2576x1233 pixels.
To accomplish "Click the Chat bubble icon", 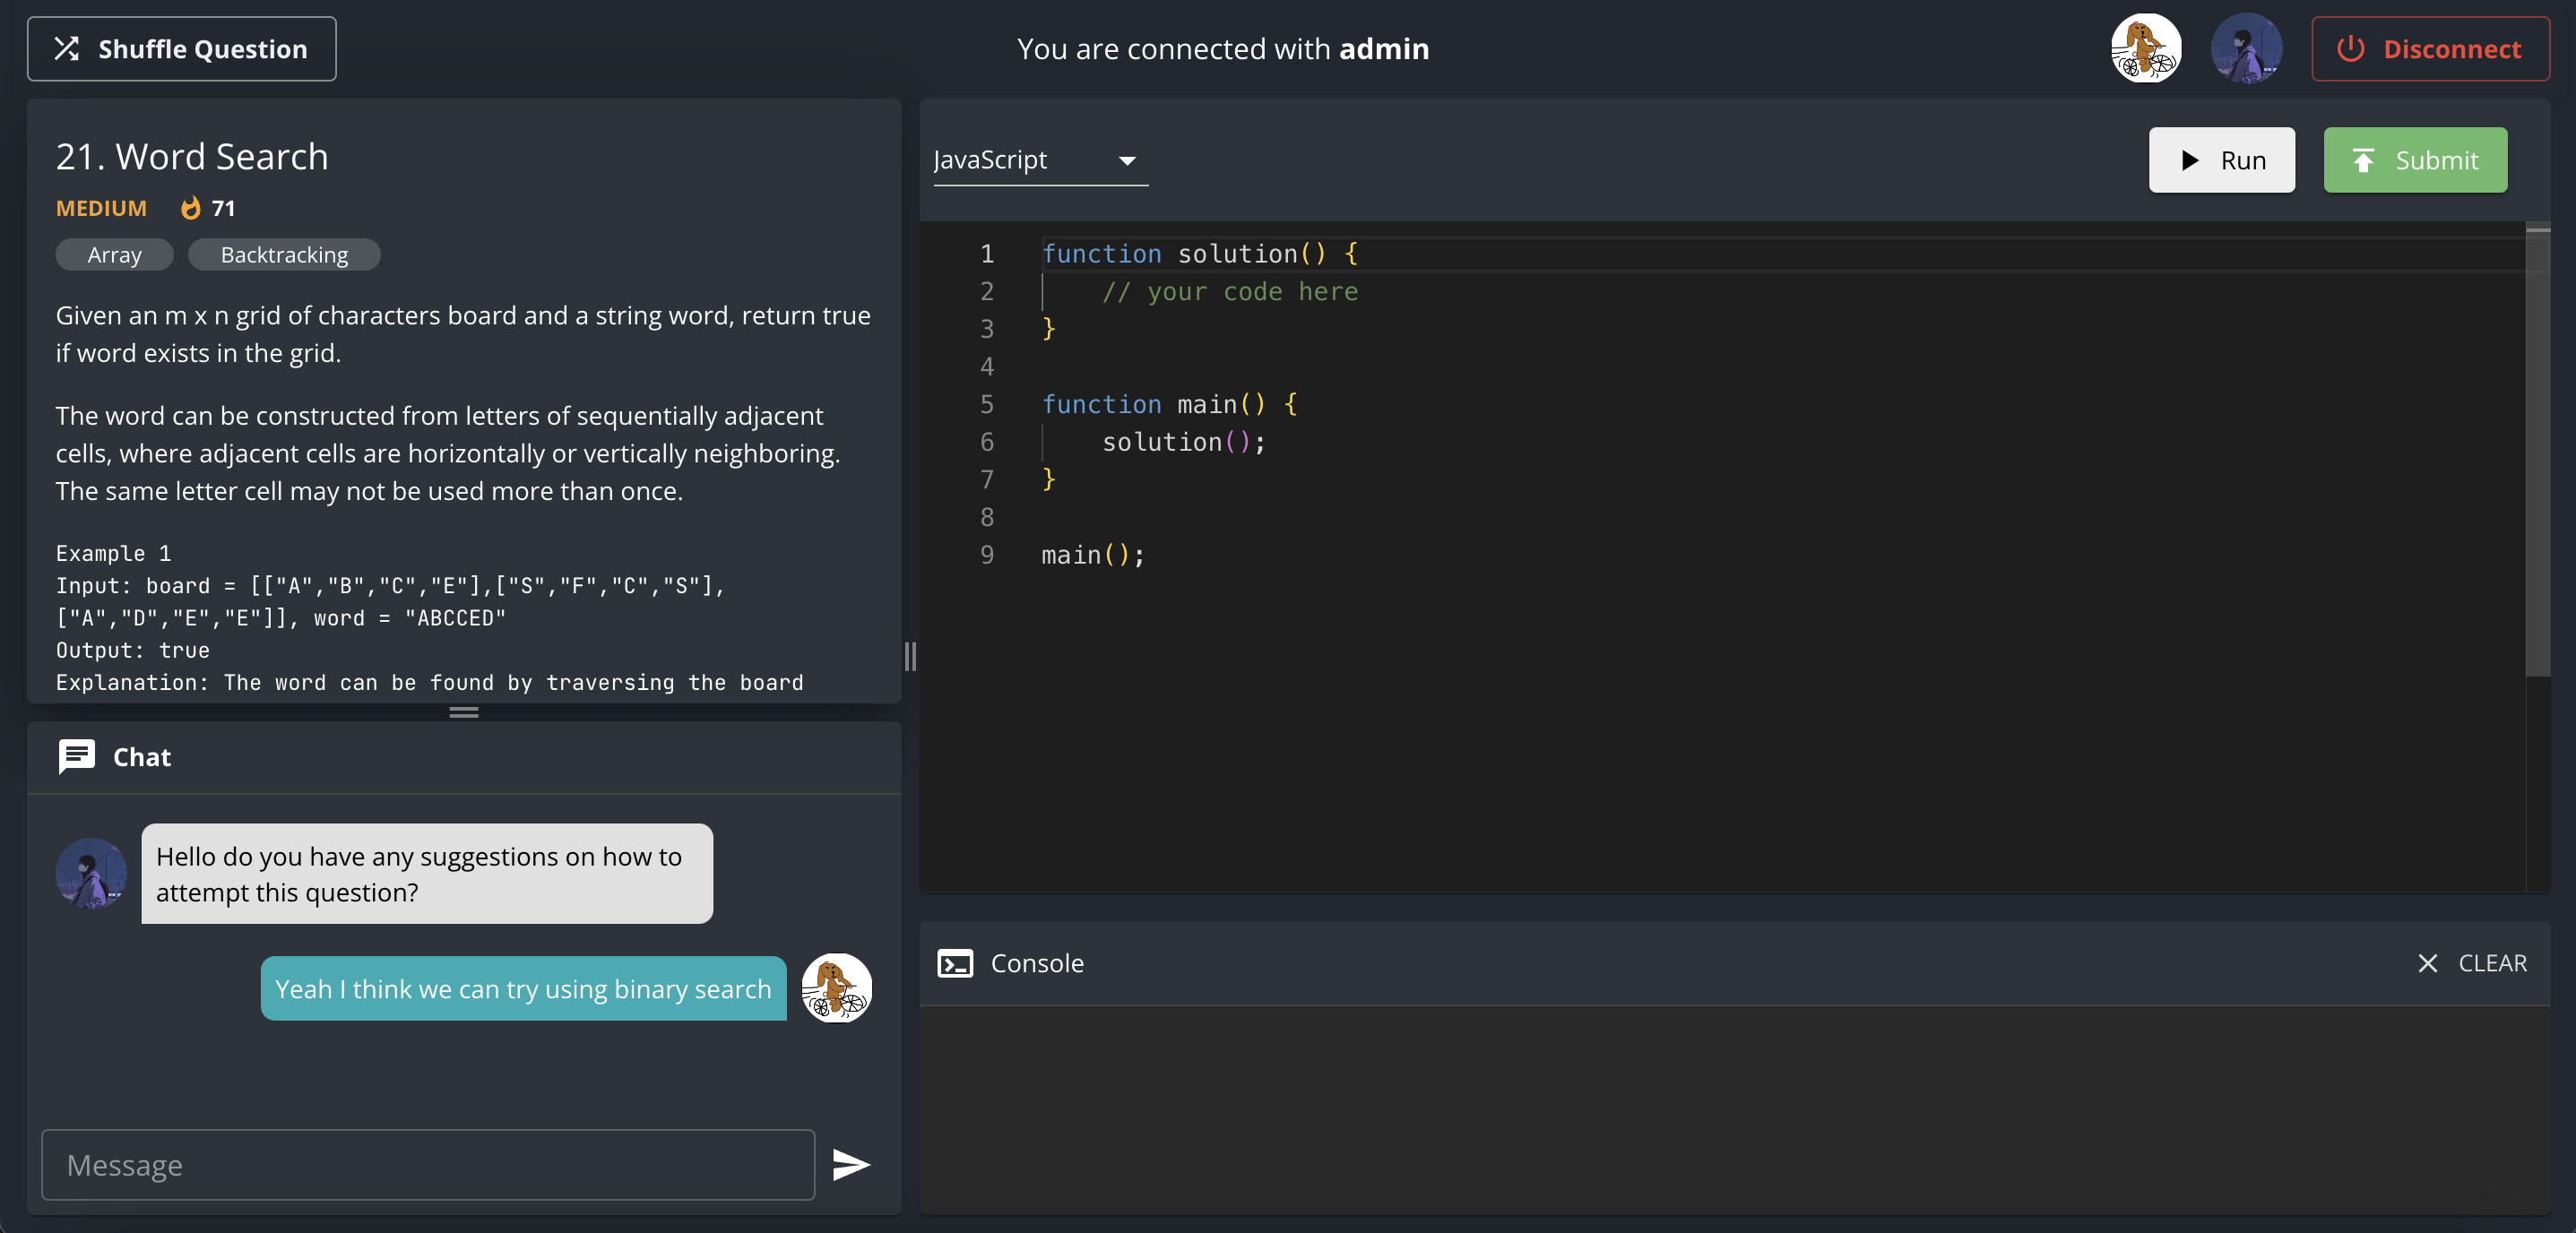I will pyautogui.click(x=77, y=757).
